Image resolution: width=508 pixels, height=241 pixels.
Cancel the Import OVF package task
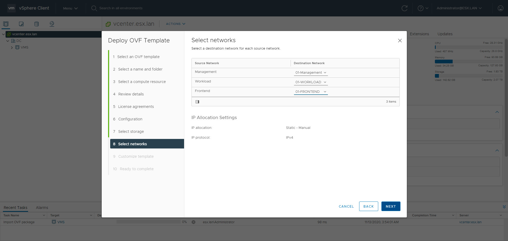click(194, 222)
